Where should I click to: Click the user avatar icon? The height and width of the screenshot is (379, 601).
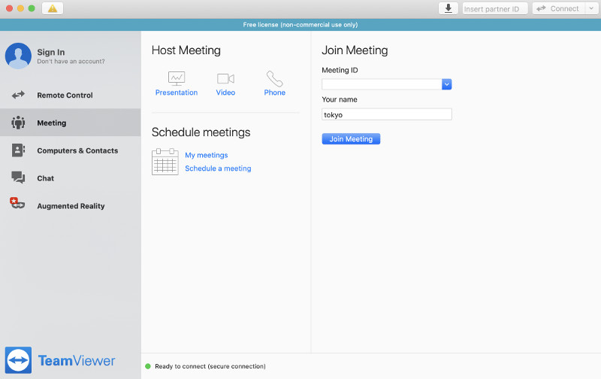click(18, 56)
